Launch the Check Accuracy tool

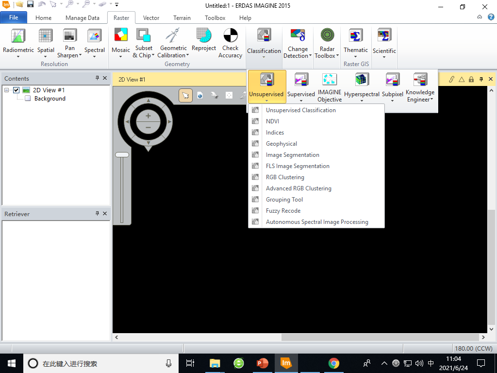[230, 41]
